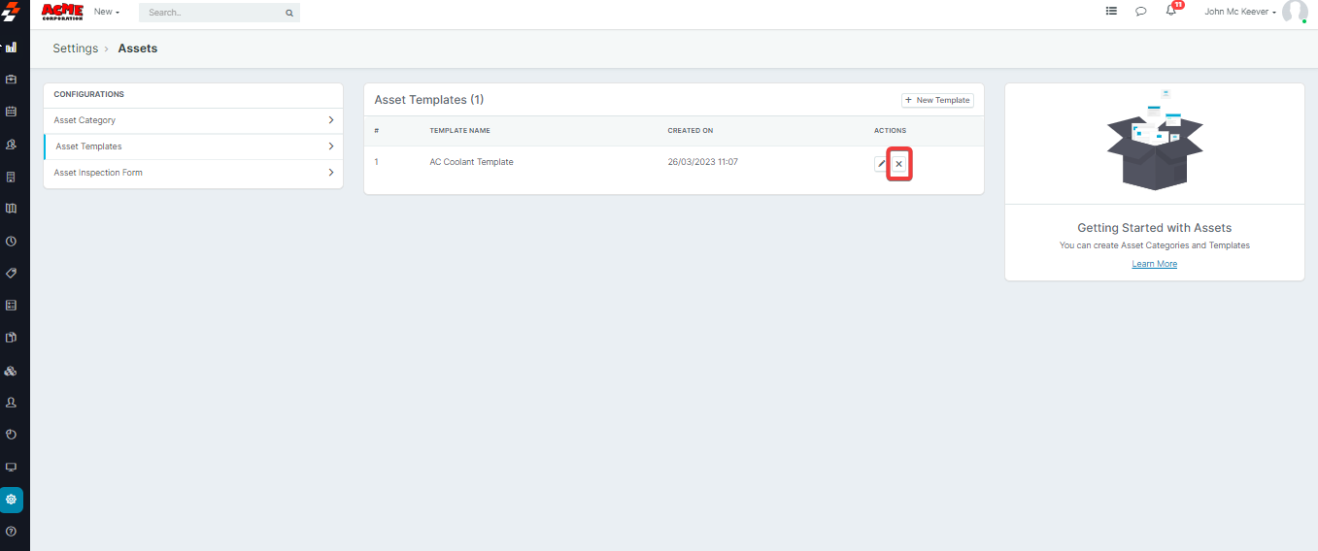Expand Asset Templates chevron arrow
The height and width of the screenshot is (551, 1318).
pyautogui.click(x=330, y=146)
